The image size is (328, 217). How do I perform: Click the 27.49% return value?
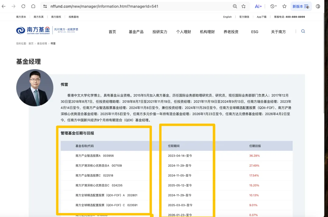tap(254, 166)
